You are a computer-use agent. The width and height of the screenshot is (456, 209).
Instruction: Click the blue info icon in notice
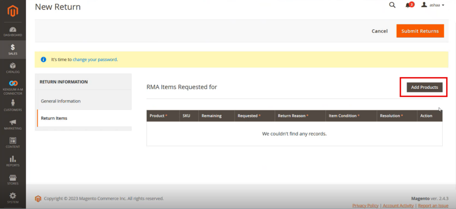(44, 59)
